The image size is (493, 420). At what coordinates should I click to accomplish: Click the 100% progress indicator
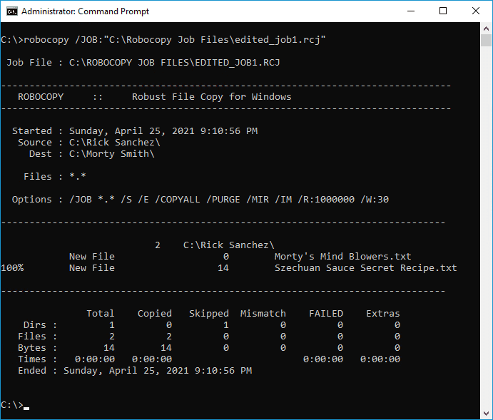pos(12,268)
